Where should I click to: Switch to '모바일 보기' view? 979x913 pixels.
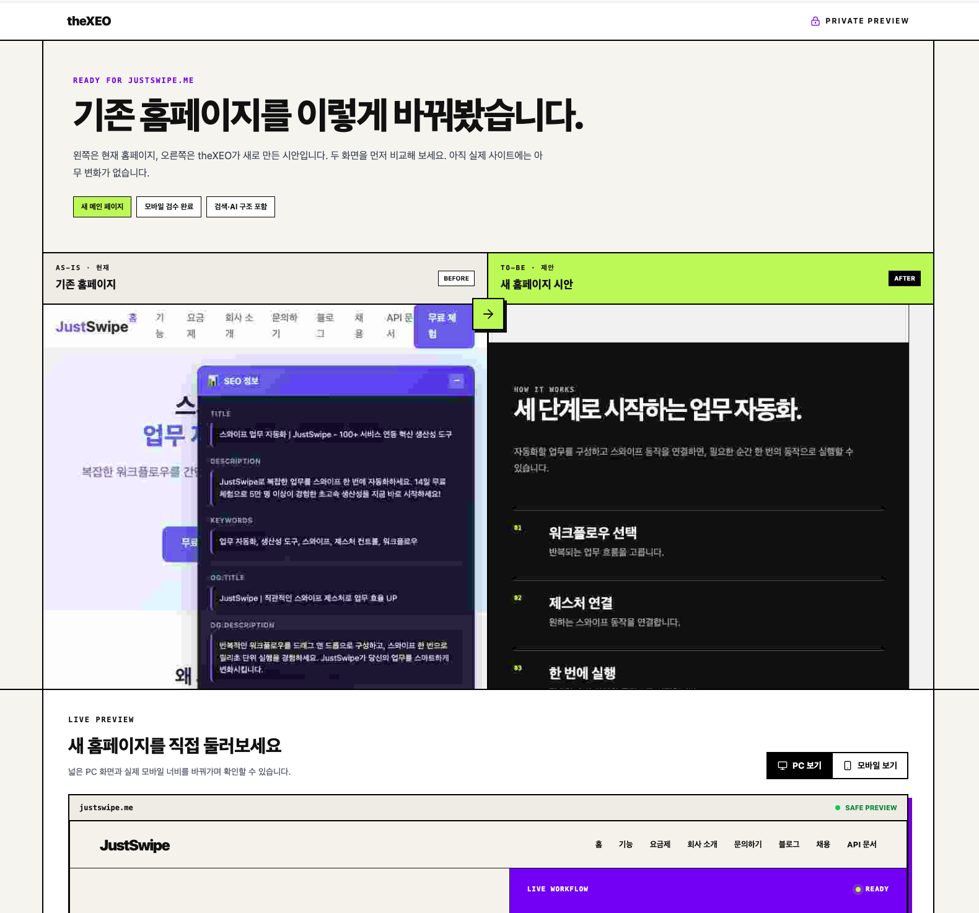871,766
